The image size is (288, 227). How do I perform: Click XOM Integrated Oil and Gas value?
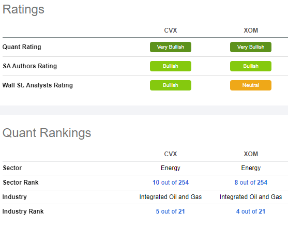pyautogui.click(x=251, y=197)
